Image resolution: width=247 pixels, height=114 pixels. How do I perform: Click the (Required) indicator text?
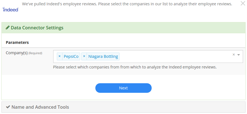pyautogui.click(x=35, y=53)
